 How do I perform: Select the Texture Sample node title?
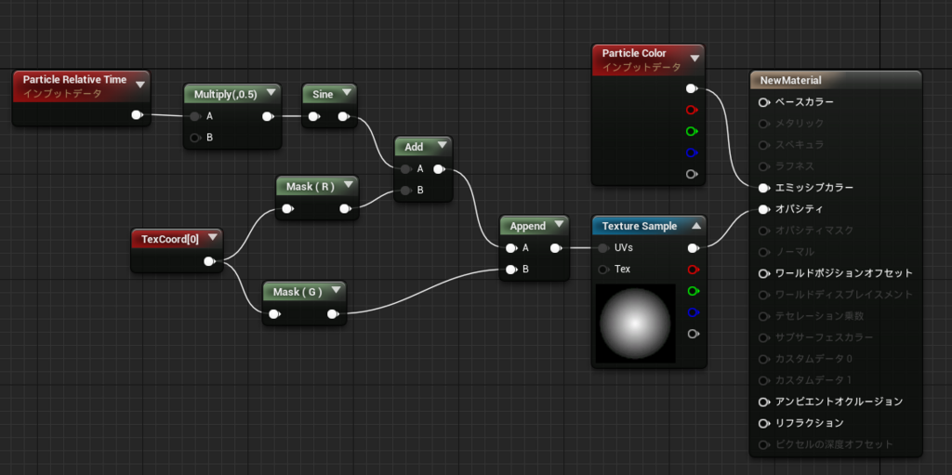pyautogui.click(x=640, y=226)
